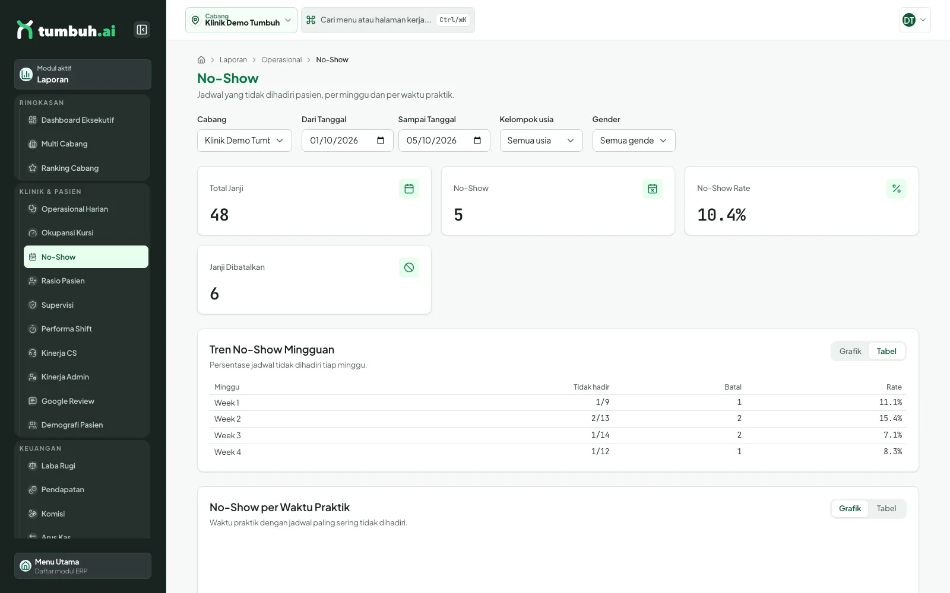Image resolution: width=950 pixels, height=593 pixels.
Task: Click the Total Janji calendar icon
Action: [409, 189]
